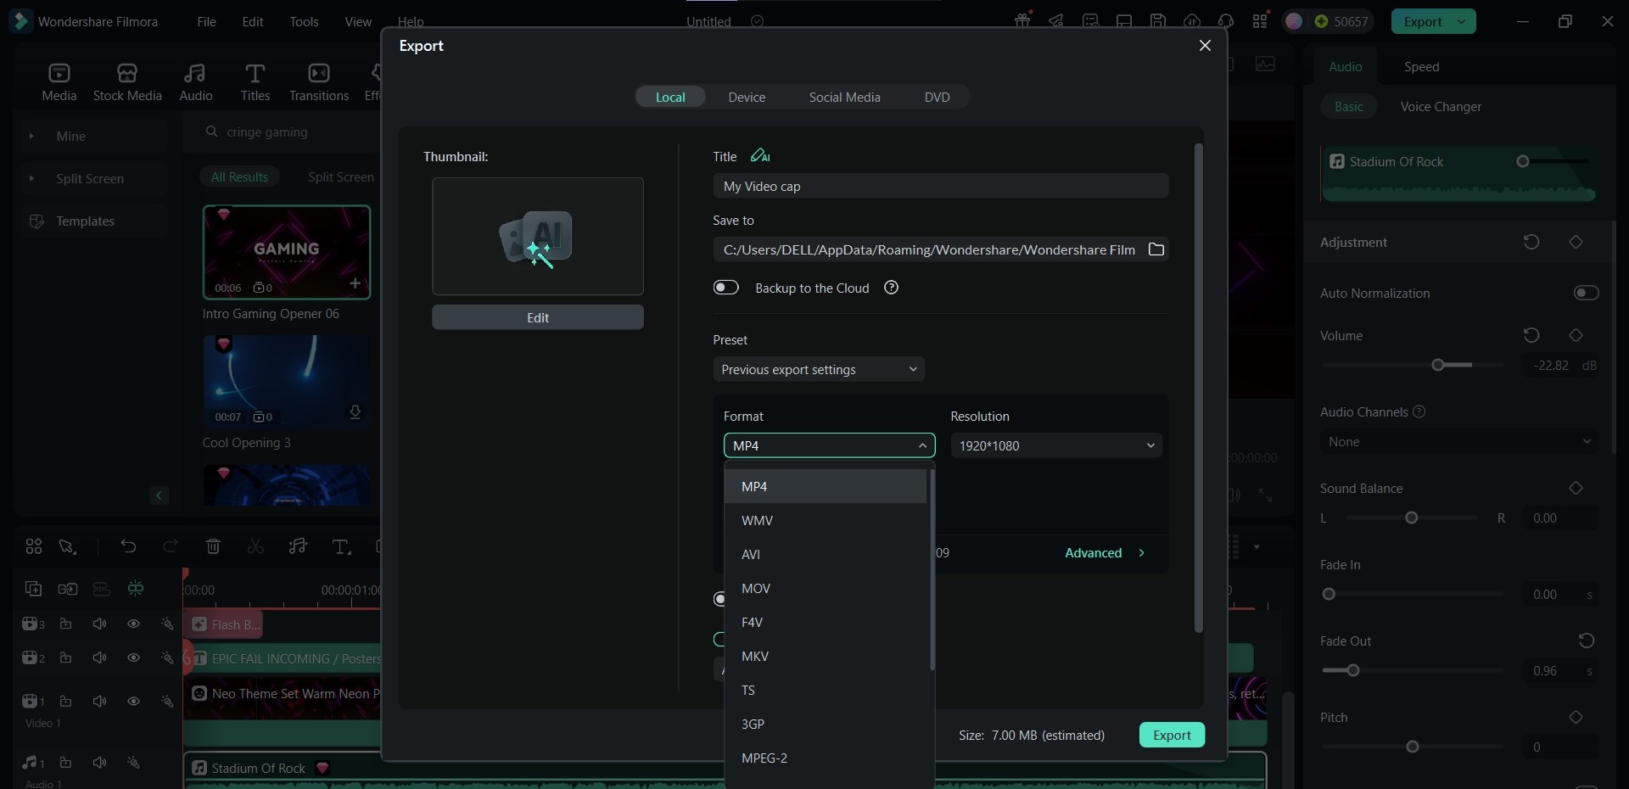Toggle the green magnetic snapping icon
This screenshot has width=1629, height=789.
pos(135,588)
